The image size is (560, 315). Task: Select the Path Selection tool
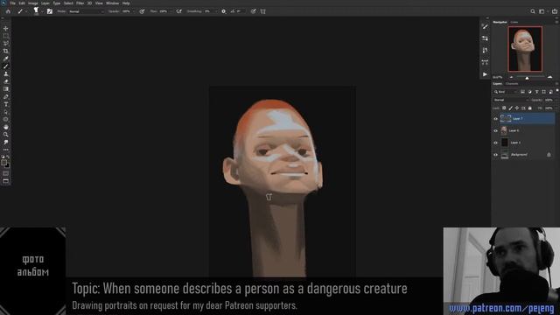point(6,112)
